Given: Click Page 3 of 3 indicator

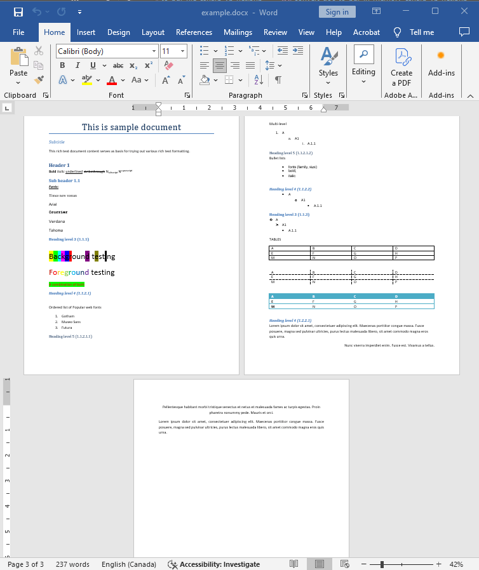Looking at the screenshot, I should [x=25, y=564].
